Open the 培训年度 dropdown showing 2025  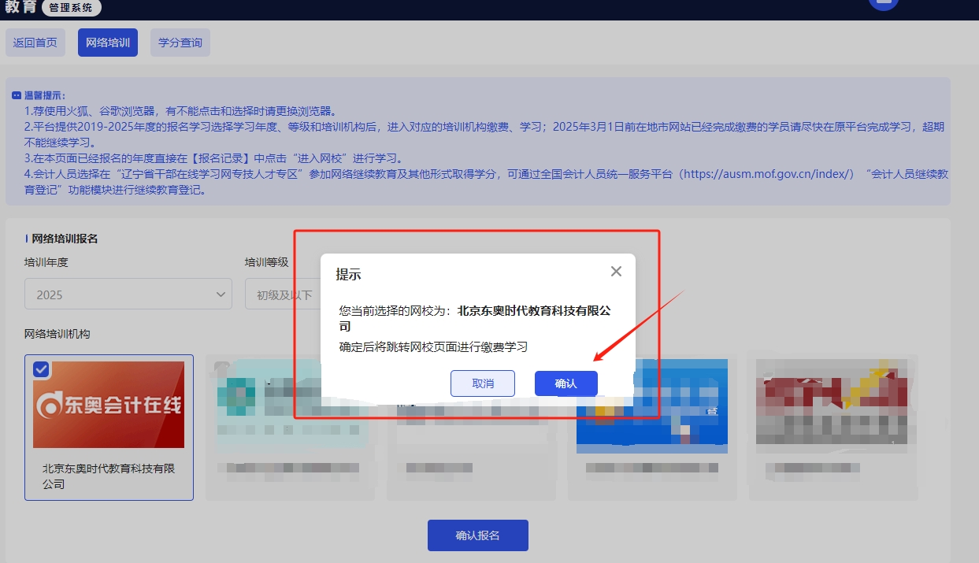coord(128,294)
